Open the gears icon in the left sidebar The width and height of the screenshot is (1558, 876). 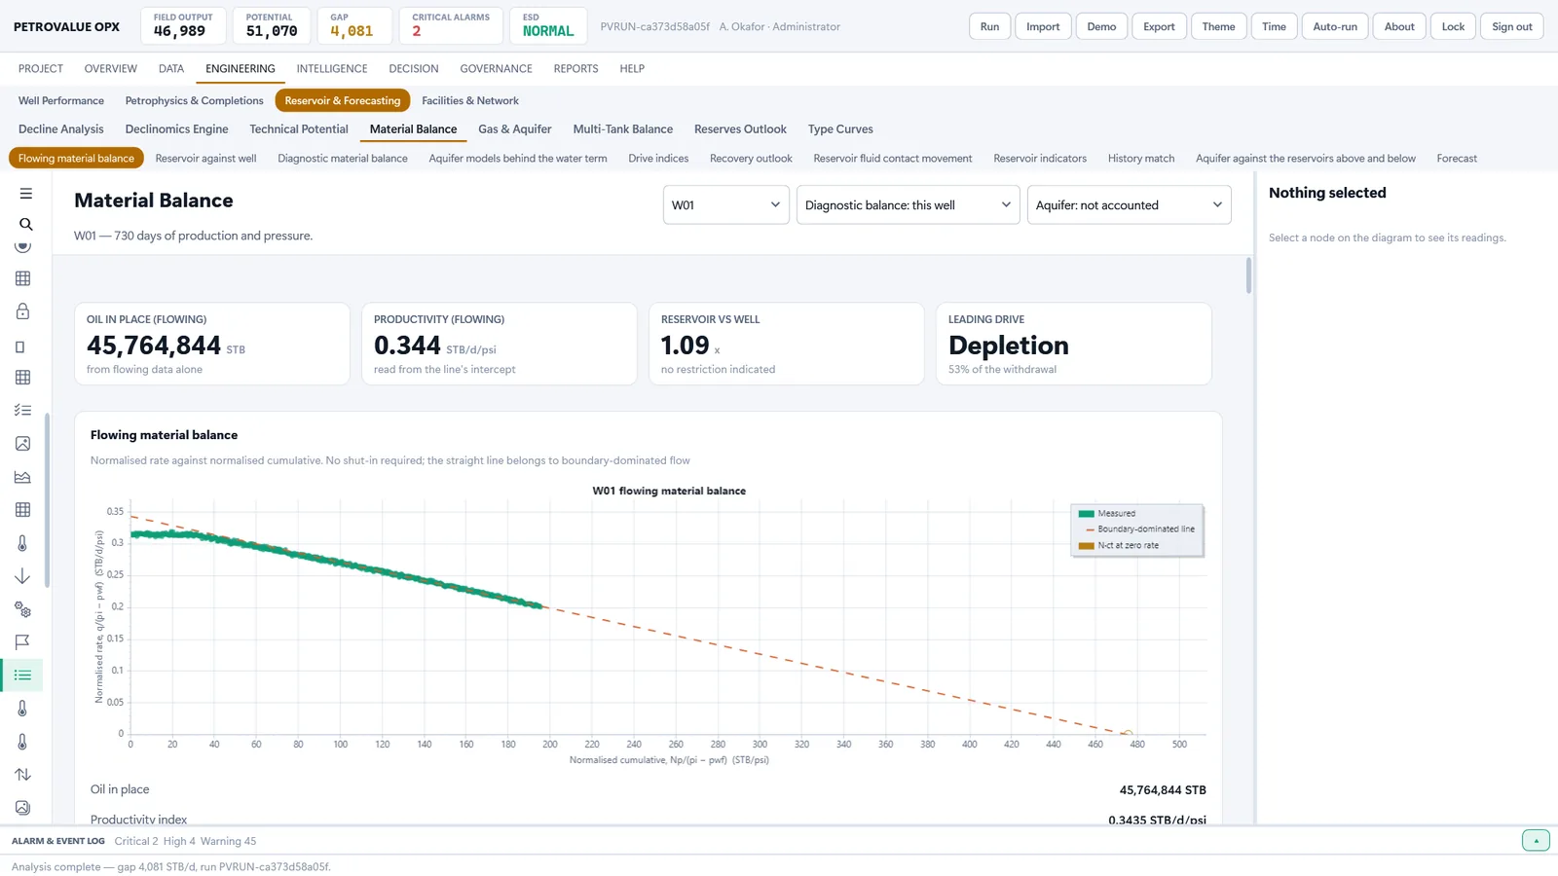point(22,609)
